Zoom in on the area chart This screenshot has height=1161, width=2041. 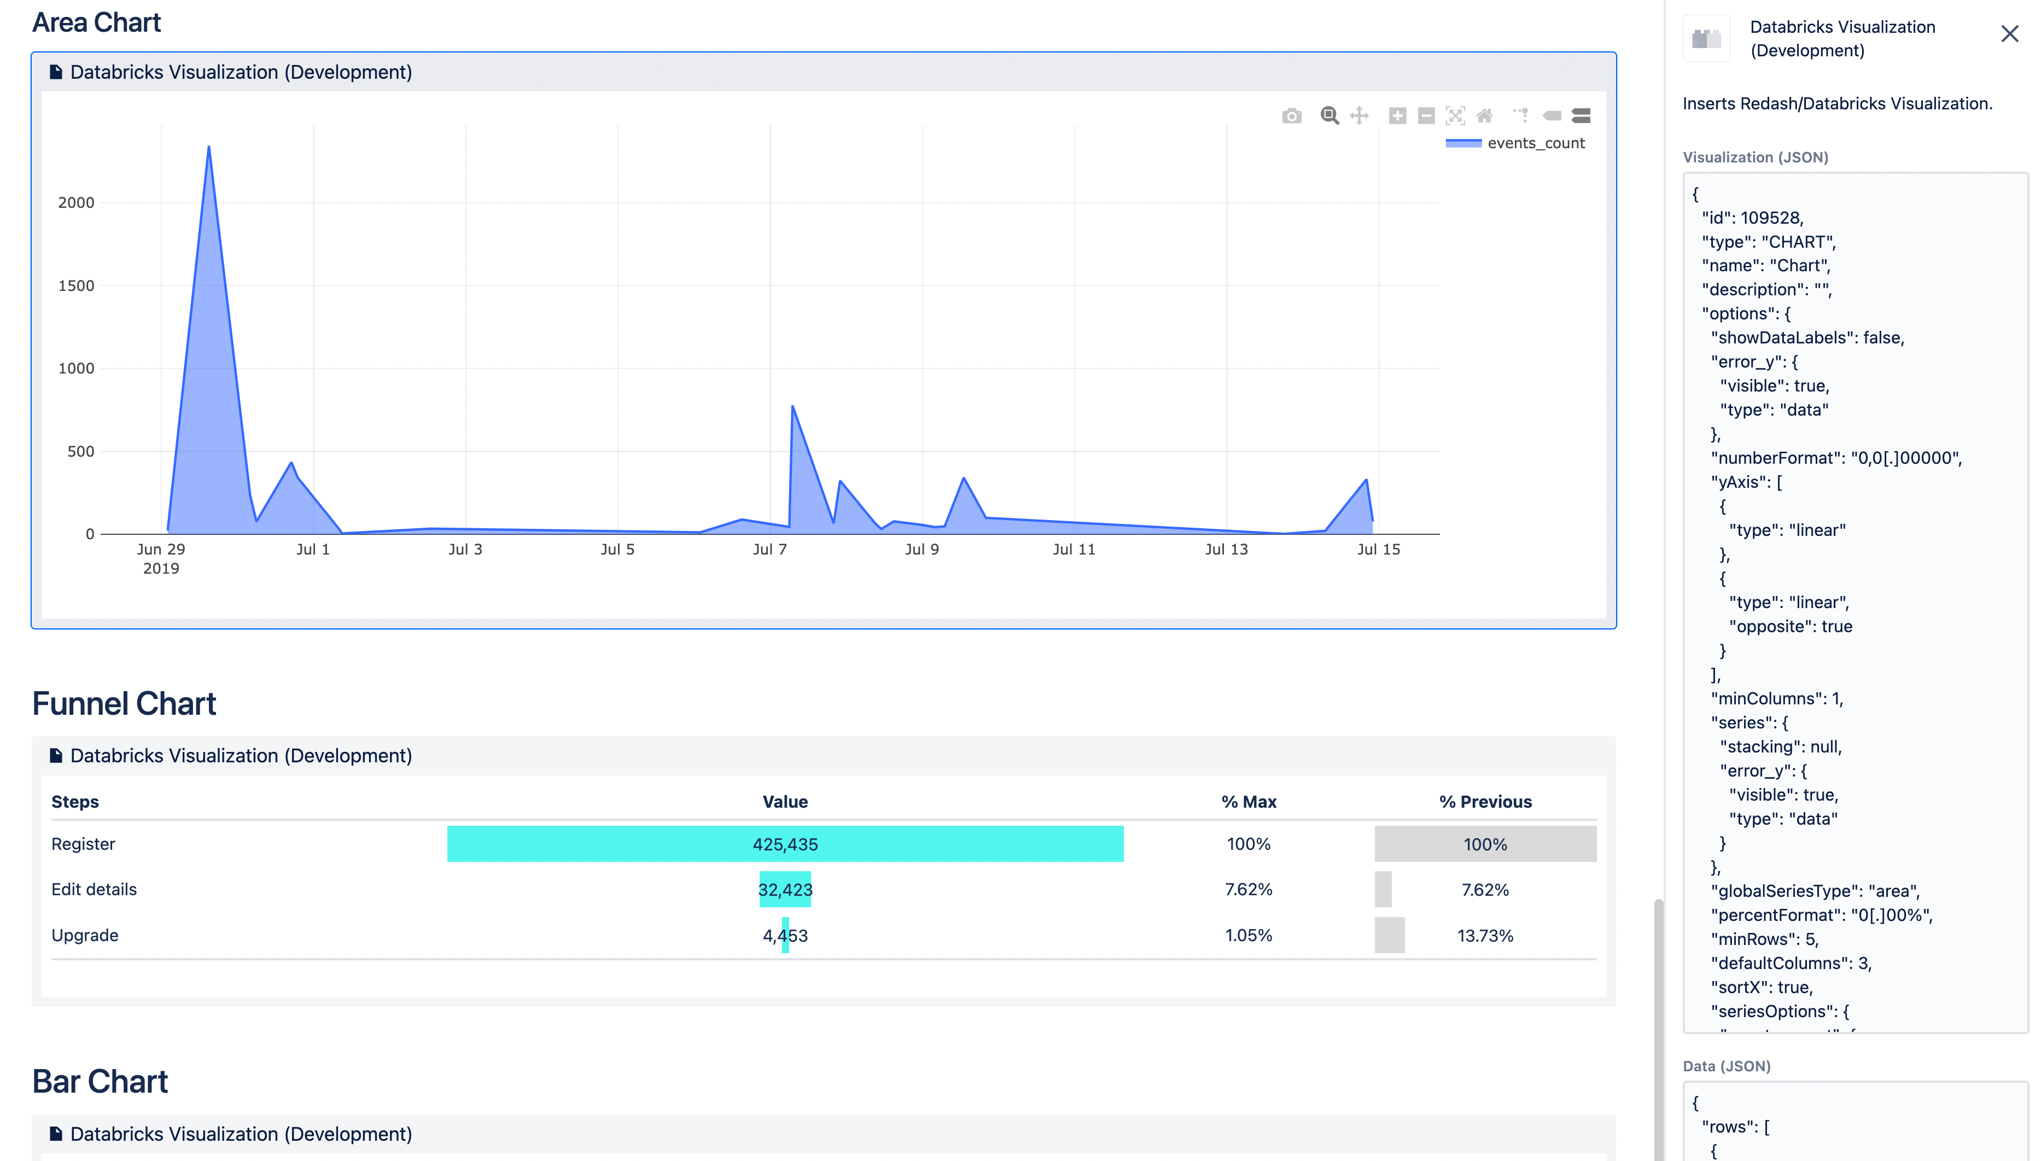point(1398,115)
